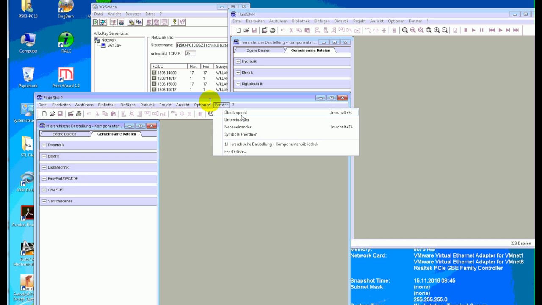Screen dimensions: 542x305
Task: Click 1:1 zoom icon in FluidSIM-H toolbar
Action: (x=405, y=30)
